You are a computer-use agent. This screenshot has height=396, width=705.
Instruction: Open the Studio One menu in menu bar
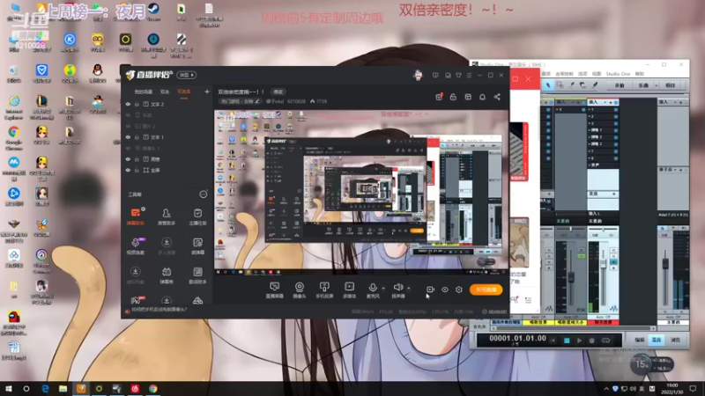618,74
